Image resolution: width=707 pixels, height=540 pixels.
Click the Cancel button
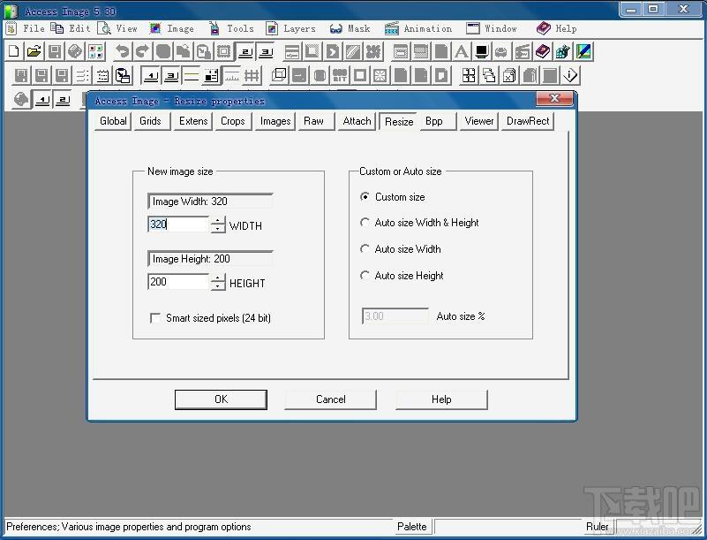click(330, 399)
